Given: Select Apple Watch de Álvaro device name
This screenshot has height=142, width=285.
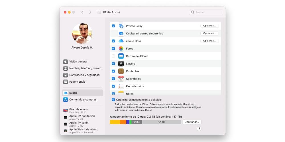Looking at the screenshot, I should [x=84, y=130].
